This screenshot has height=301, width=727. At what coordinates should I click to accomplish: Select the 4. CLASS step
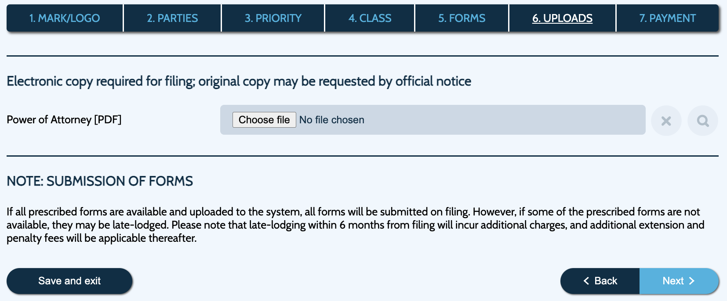click(370, 18)
